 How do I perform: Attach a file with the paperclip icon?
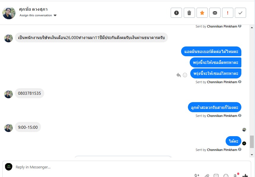pyautogui.click(x=207, y=176)
